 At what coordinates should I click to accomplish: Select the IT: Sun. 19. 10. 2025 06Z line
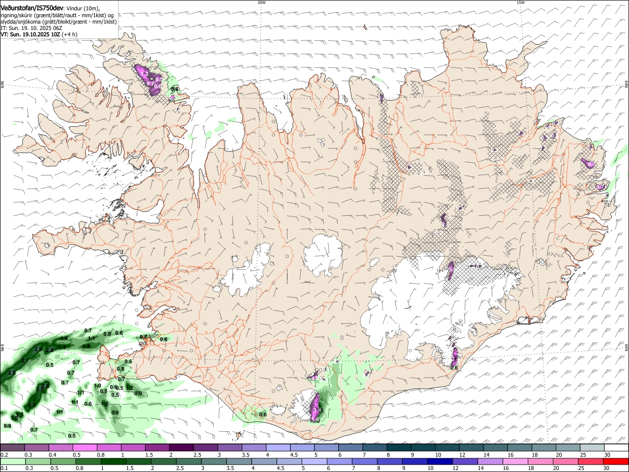tap(31, 28)
